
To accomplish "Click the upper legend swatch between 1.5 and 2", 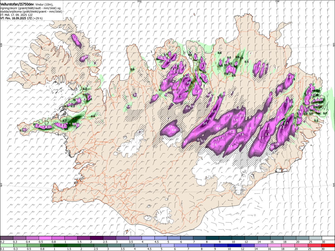I will [x=84, y=238].
